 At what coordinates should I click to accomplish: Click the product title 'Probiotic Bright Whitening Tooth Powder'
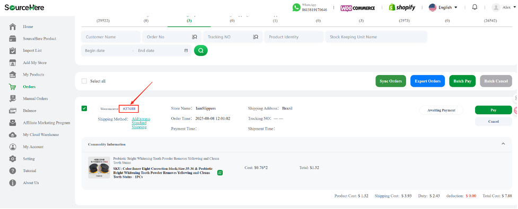click(x=166, y=160)
